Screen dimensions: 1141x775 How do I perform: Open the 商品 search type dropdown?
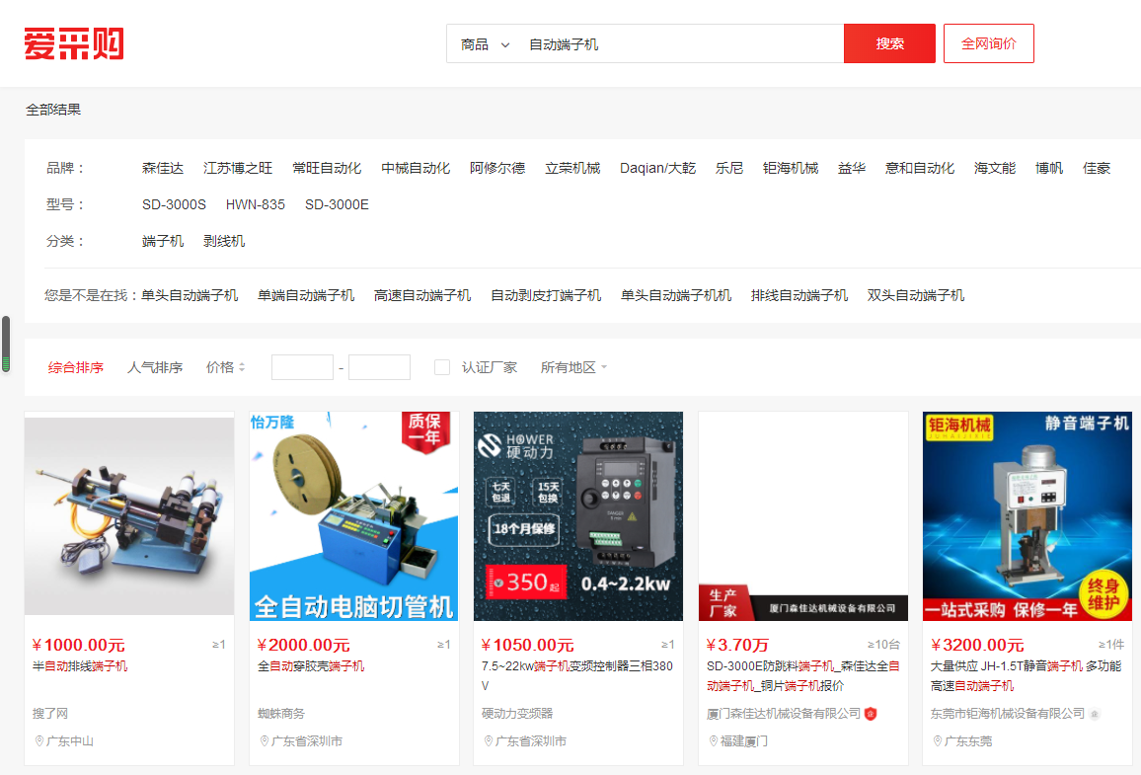click(x=485, y=44)
